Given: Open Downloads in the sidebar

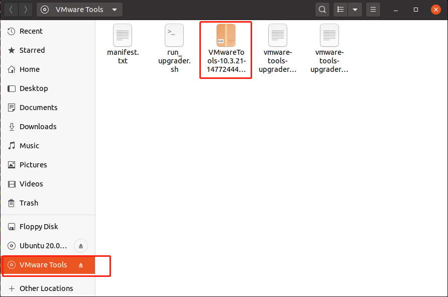Looking at the screenshot, I should coord(48,127).
